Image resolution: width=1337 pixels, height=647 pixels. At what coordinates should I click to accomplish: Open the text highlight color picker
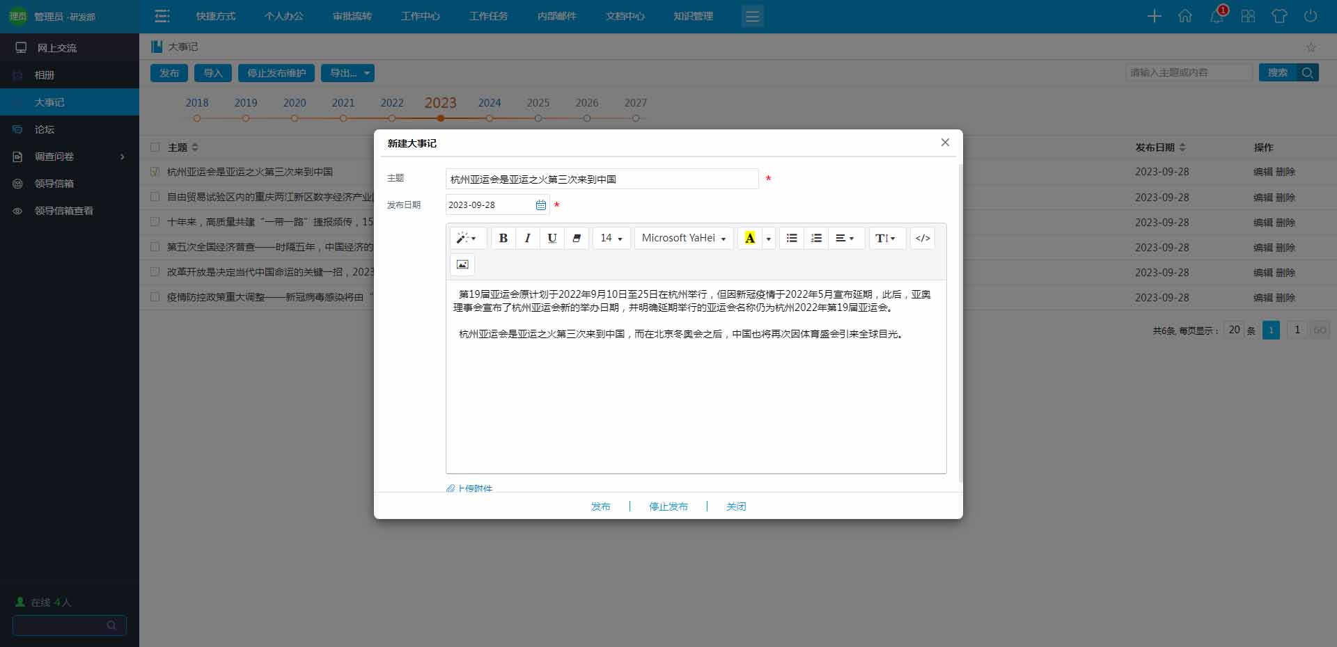tap(768, 238)
